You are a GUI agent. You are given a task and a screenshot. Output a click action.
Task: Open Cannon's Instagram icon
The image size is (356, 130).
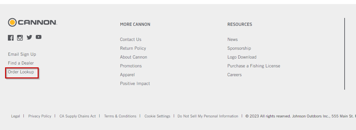[20, 38]
